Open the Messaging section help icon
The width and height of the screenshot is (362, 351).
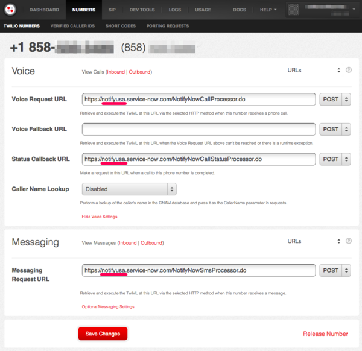point(348,241)
